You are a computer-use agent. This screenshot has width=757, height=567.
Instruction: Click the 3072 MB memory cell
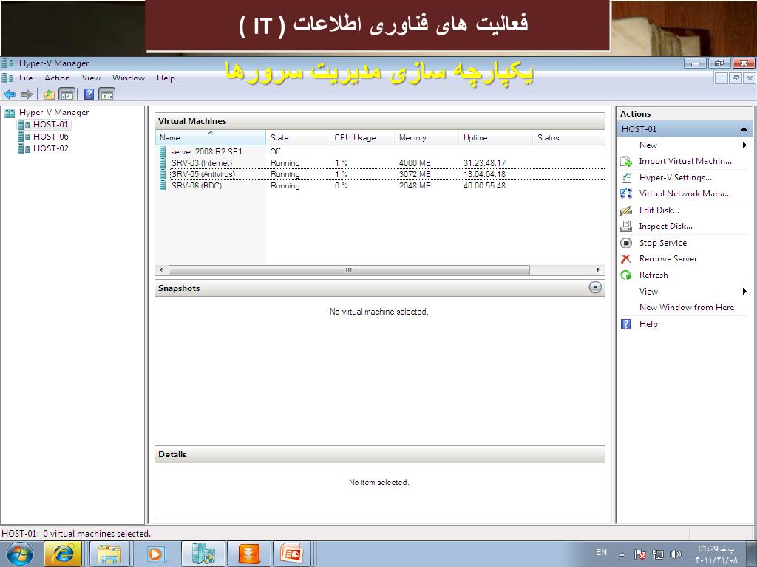pyautogui.click(x=415, y=174)
